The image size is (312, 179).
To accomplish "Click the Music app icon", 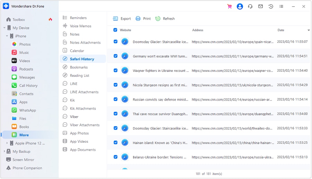I will [14, 53].
